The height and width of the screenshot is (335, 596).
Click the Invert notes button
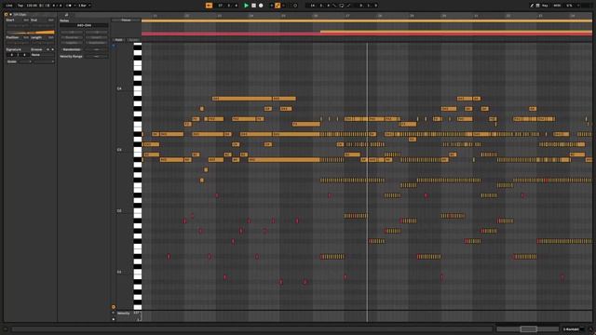click(x=96, y=37)
